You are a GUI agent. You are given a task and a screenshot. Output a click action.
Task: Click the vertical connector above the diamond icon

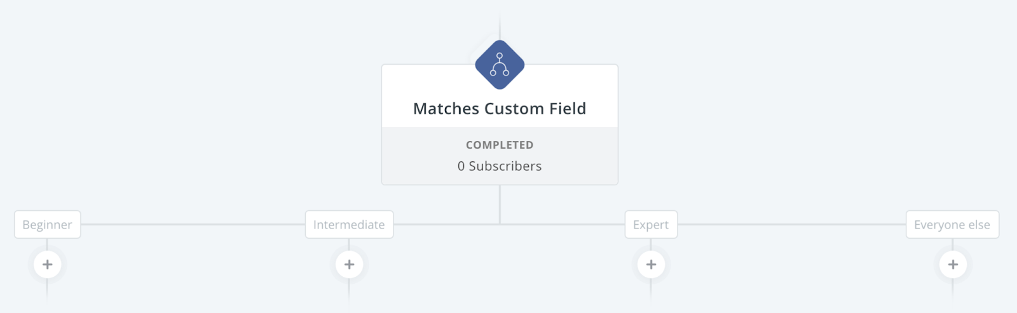(x=500, y=25)
